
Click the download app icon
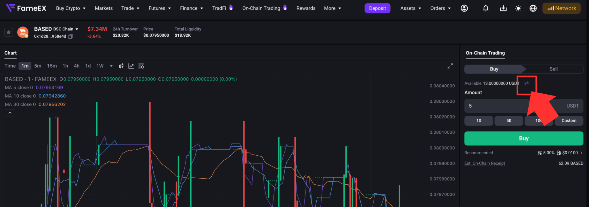point(503,8)
